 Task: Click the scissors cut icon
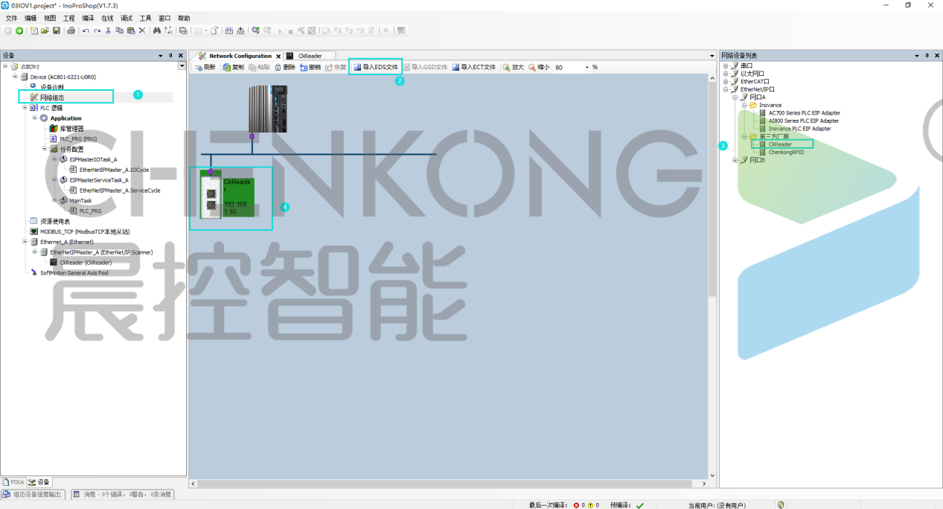(x=108, y=31)
